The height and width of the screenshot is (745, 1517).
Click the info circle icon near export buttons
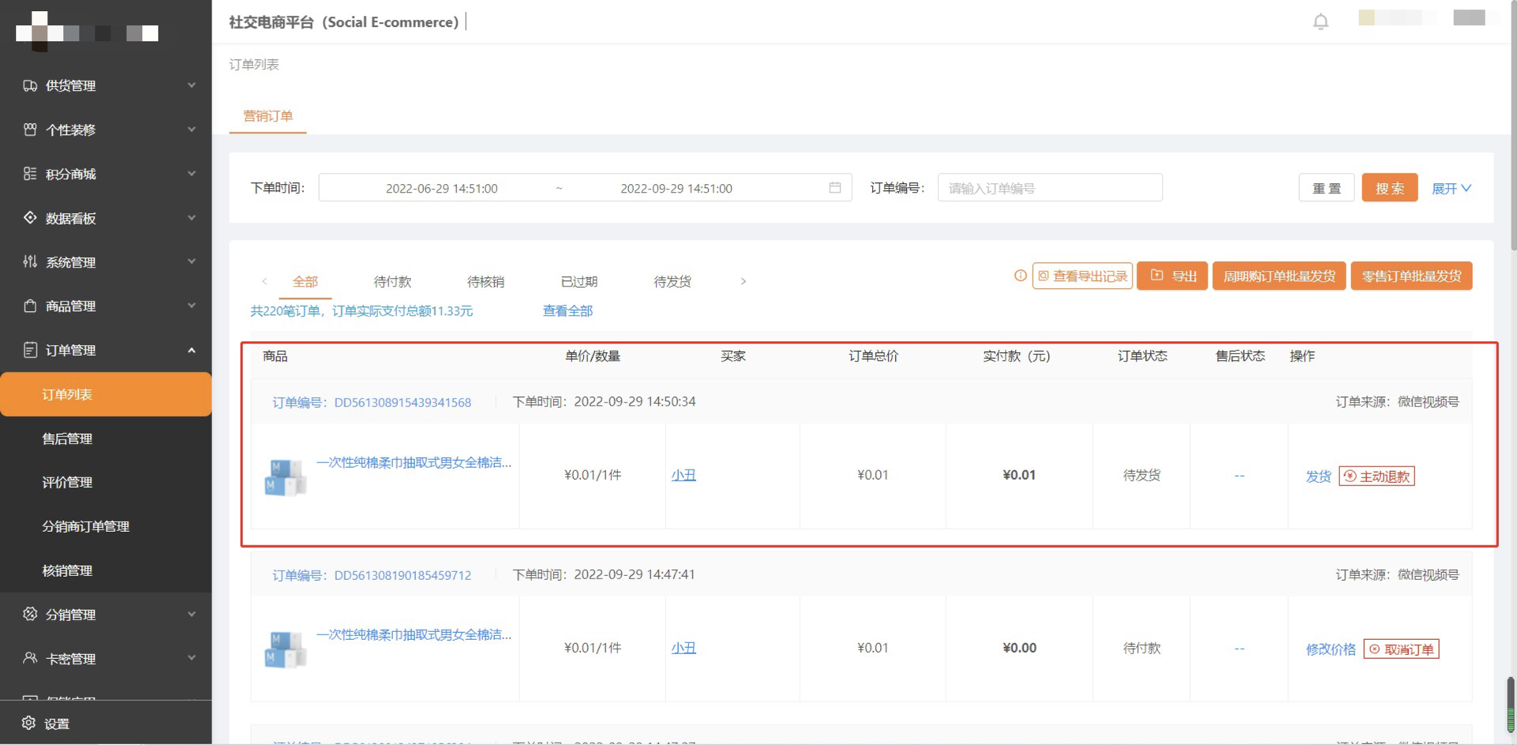click(1021, 275)
